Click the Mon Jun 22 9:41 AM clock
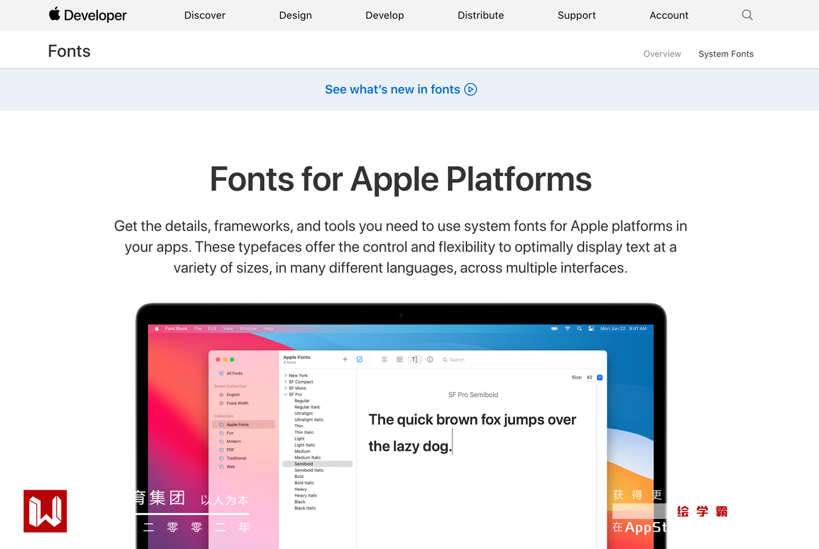This screenshot has height=549, width=819. [623, 329]
